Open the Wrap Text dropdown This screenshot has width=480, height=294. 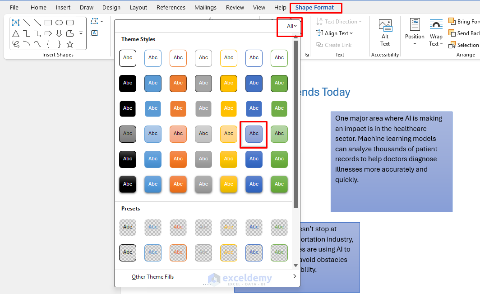(436, 33)
